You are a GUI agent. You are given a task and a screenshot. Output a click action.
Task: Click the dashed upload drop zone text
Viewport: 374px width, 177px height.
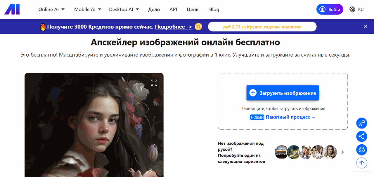[x=283, y=108]
